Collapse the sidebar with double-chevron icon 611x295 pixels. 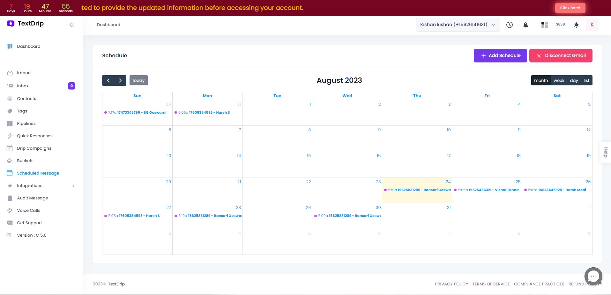[x=71, y=25]
